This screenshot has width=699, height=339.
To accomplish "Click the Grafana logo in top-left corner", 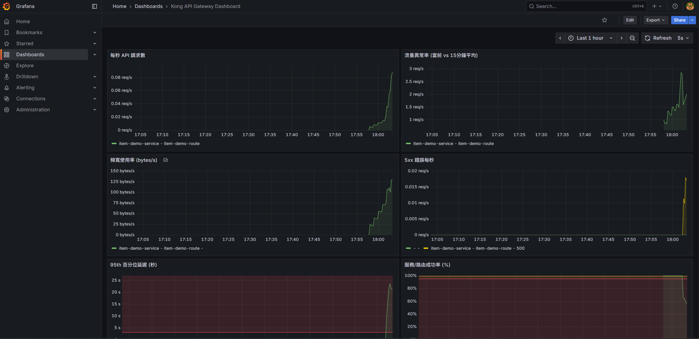I will click(7, 6).
